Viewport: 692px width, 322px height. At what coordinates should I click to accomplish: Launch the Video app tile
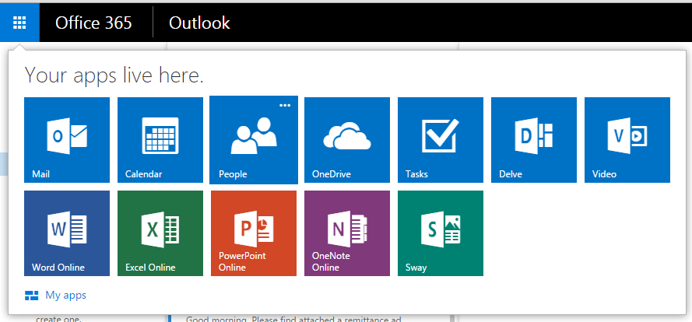(627, 140)
